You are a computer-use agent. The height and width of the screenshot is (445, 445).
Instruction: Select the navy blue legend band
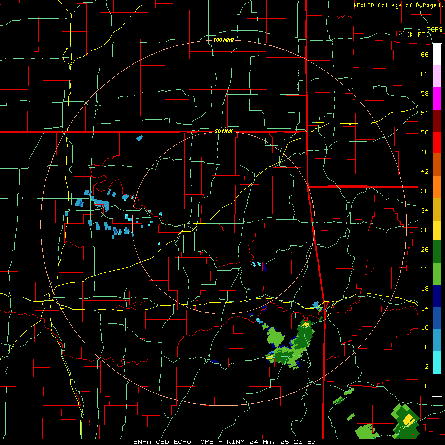coord(437,296)
